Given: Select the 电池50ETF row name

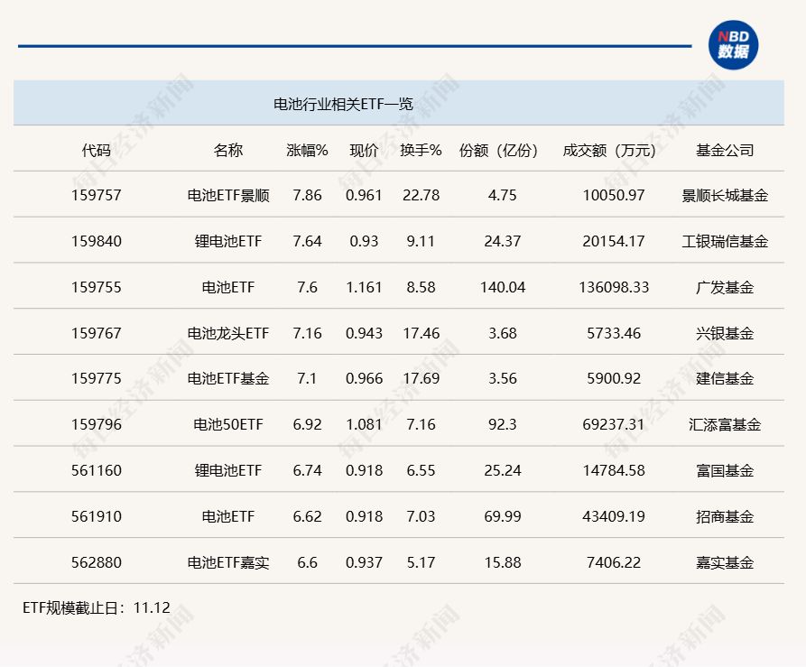Looking at the screenshot, I should [228, 423].
